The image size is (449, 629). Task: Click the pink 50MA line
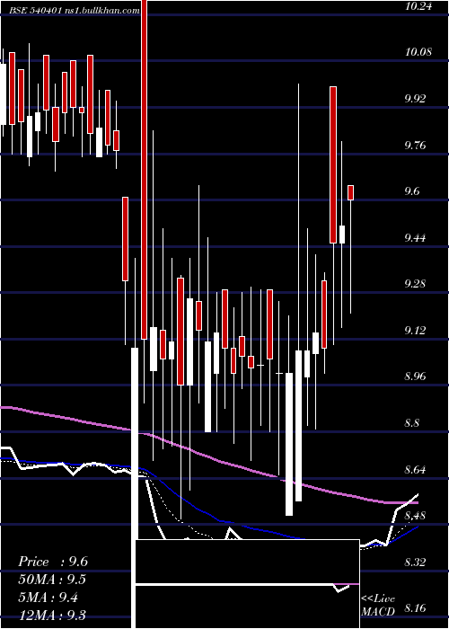pos(208,457)
